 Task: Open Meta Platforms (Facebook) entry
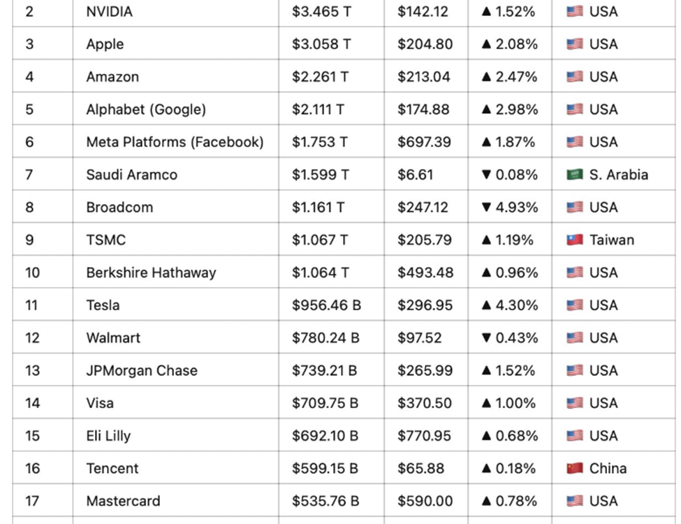click(x=175, y=143)
